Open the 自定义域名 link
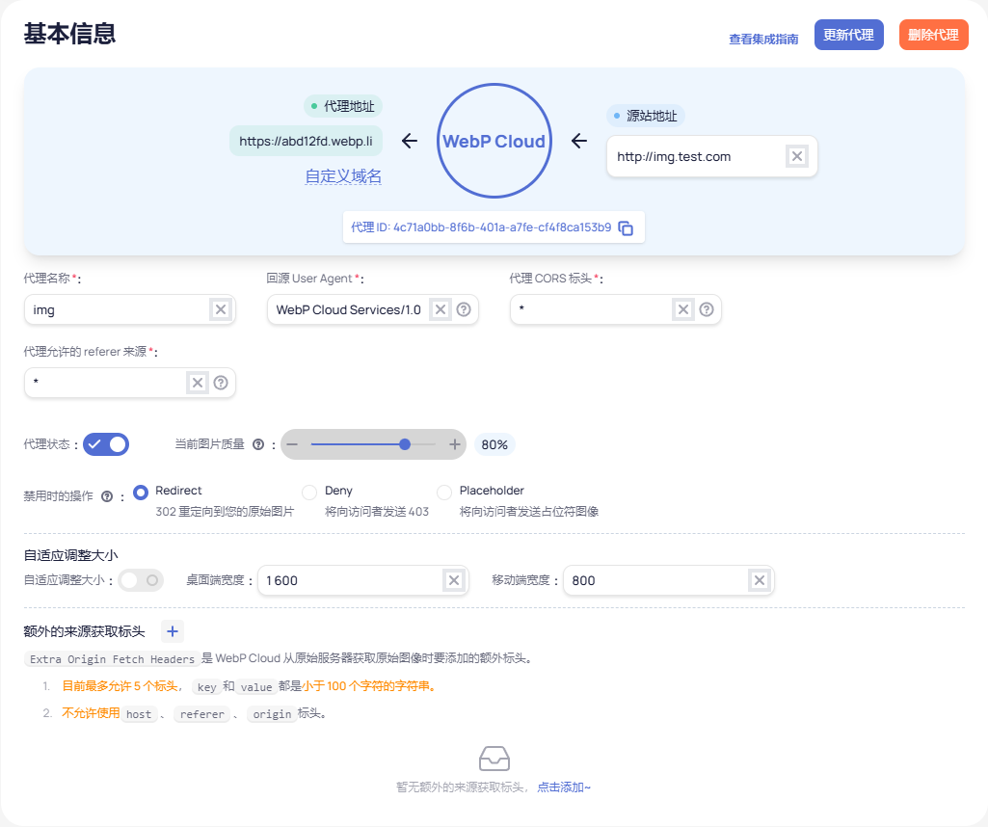The height and width of the screenshot is (827, 988). coord(343,176)
